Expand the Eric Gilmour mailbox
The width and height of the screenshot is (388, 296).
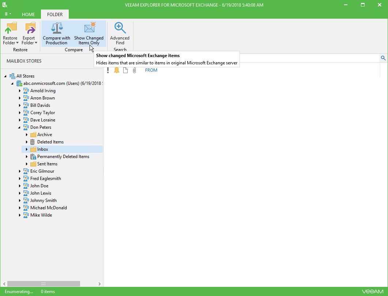point(19,171)
